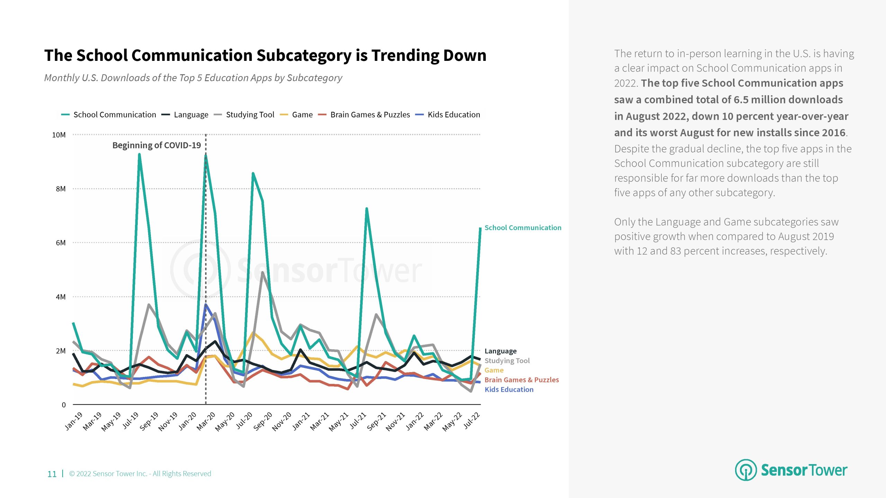Toggle the Language legend entry

tap(191, 115)
